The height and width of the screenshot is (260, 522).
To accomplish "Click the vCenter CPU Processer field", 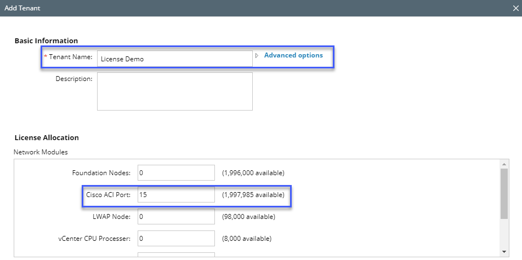I will [x=176, y=239].
